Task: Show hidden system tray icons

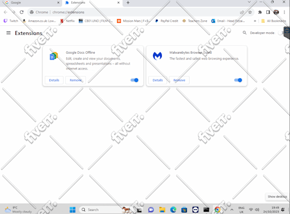Action: 232,209
